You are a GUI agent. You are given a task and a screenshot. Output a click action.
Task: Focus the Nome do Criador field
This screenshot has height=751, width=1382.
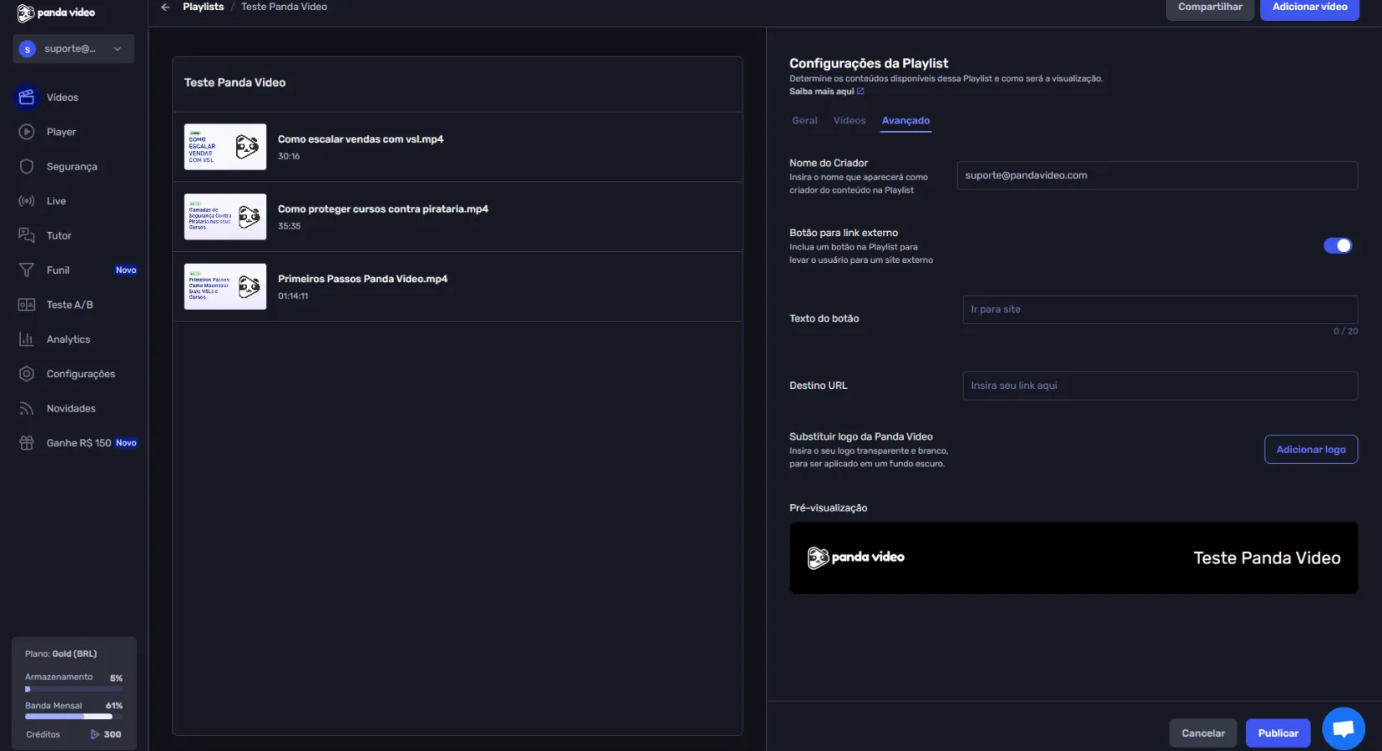(x=1157, y=176)
